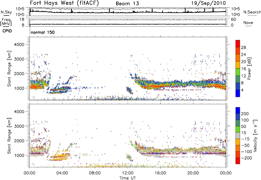
Task: Click the "Fort Hays West (fitACF)" title
Action: click(64, 3)
